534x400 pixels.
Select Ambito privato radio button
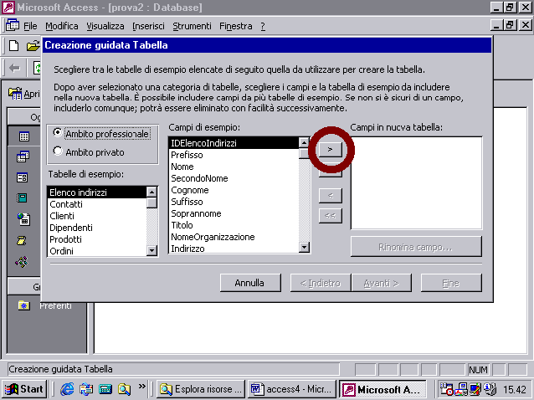58,151
